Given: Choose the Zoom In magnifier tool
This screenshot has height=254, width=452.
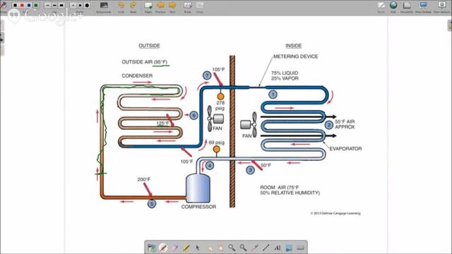Looking at the screenshot, I should tap(232, 248).
